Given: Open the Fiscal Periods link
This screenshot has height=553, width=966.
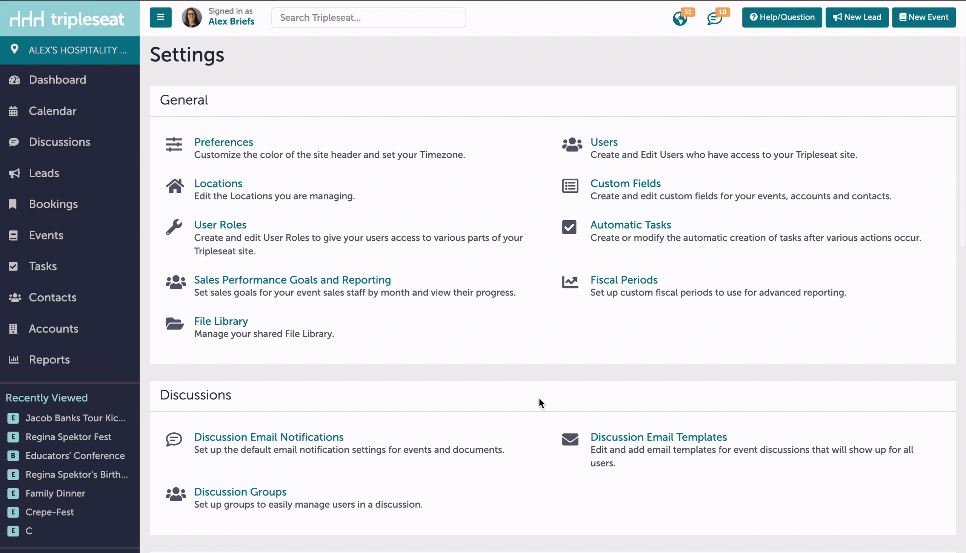Looking at the screenshot, I should tap(624, 280).
